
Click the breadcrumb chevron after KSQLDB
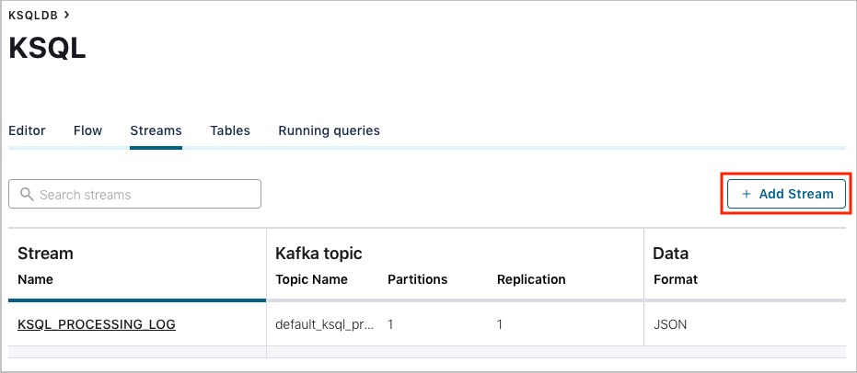click(x=66, y=15)
